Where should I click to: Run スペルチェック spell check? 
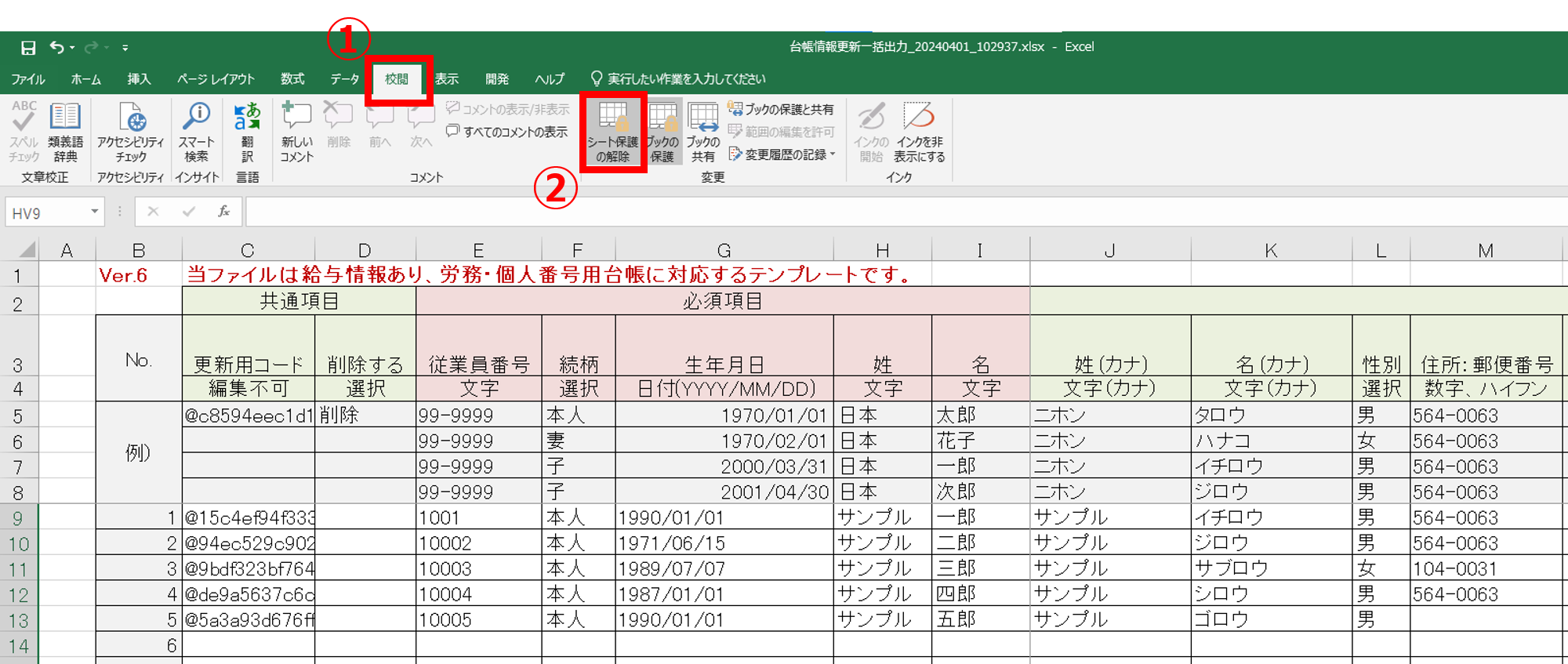(x=24, y=132)
